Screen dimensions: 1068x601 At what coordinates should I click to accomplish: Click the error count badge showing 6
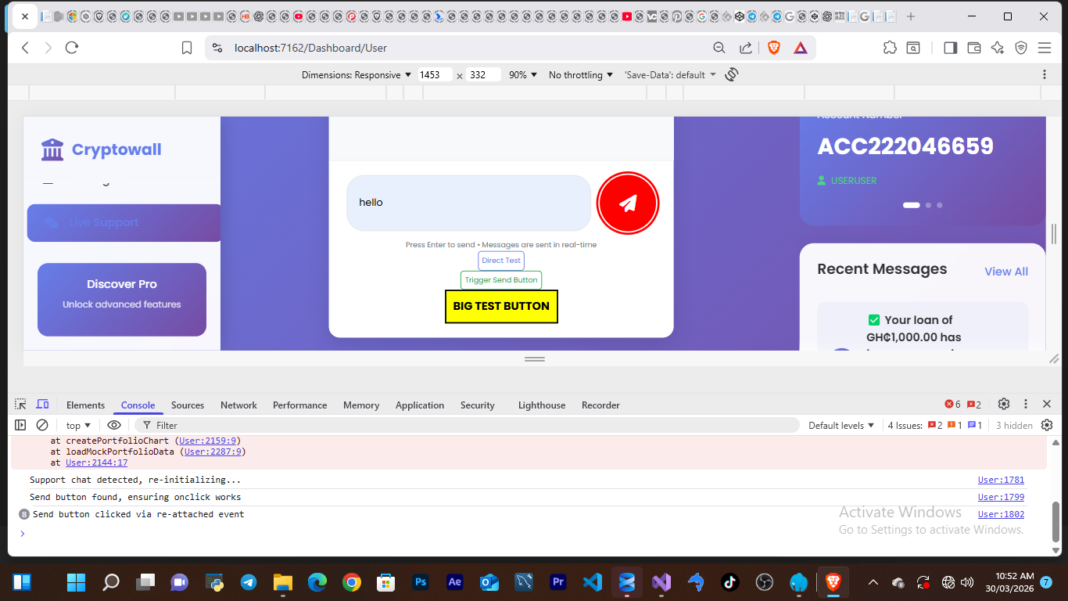pos(952,405)
